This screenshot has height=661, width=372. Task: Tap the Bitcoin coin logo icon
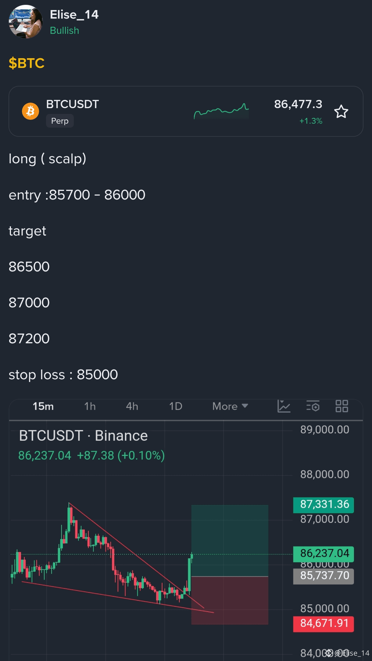30,111
